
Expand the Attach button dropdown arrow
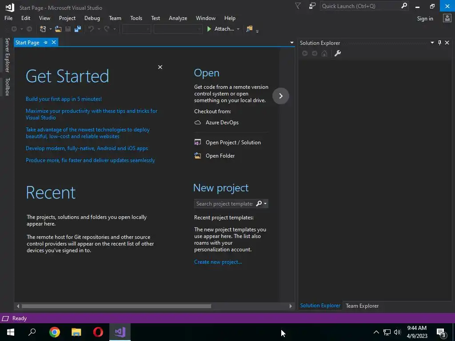(x=238, y=29)
